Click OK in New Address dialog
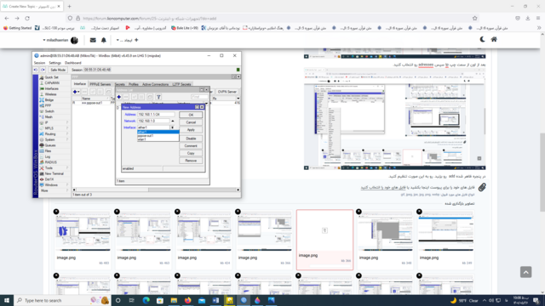The width and height of the screenshot is (545, 306). [191, 115]
